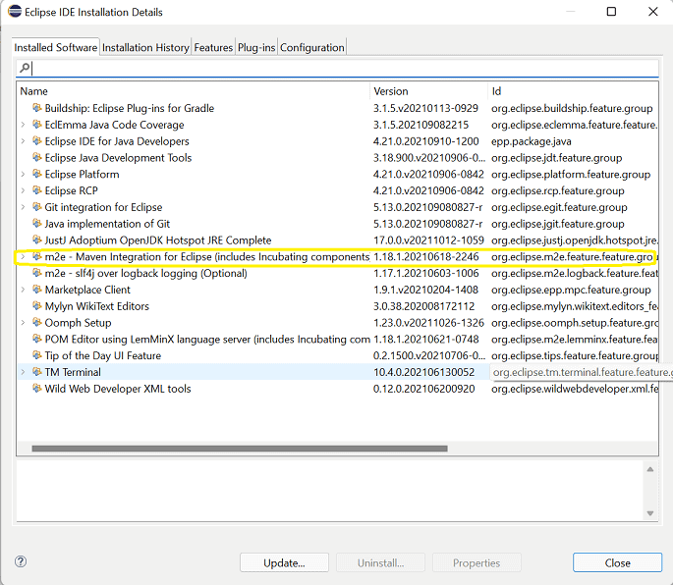Click the Oomph Setup feature icon

(x=37, y=322)
